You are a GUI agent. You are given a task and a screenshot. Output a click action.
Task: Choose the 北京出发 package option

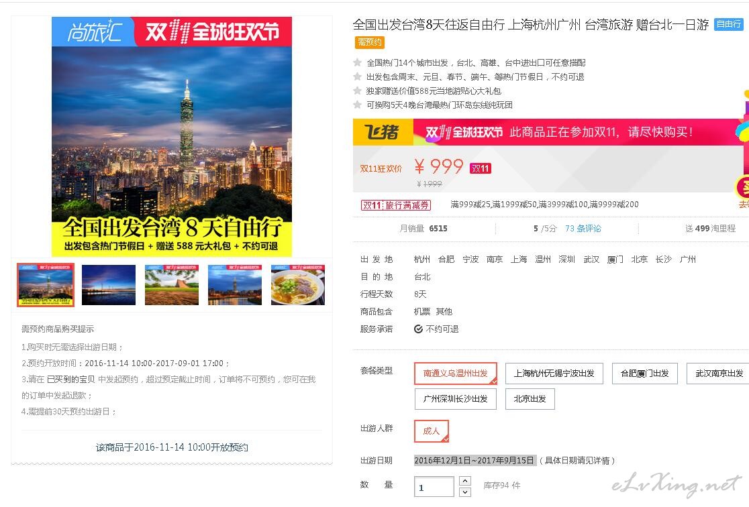pos(530,398)
